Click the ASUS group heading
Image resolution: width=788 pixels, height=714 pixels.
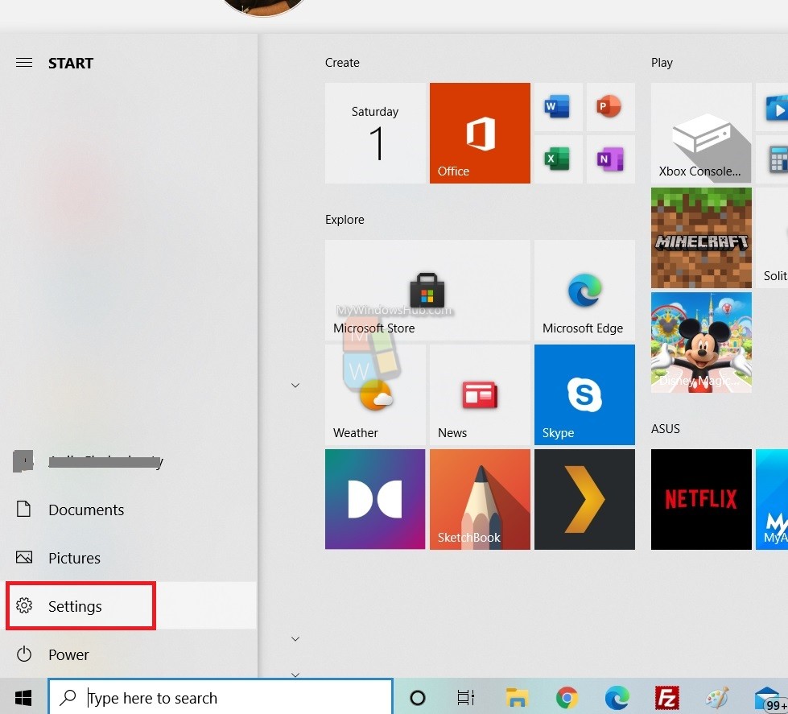pyautogui.click(x=666, y=428)
